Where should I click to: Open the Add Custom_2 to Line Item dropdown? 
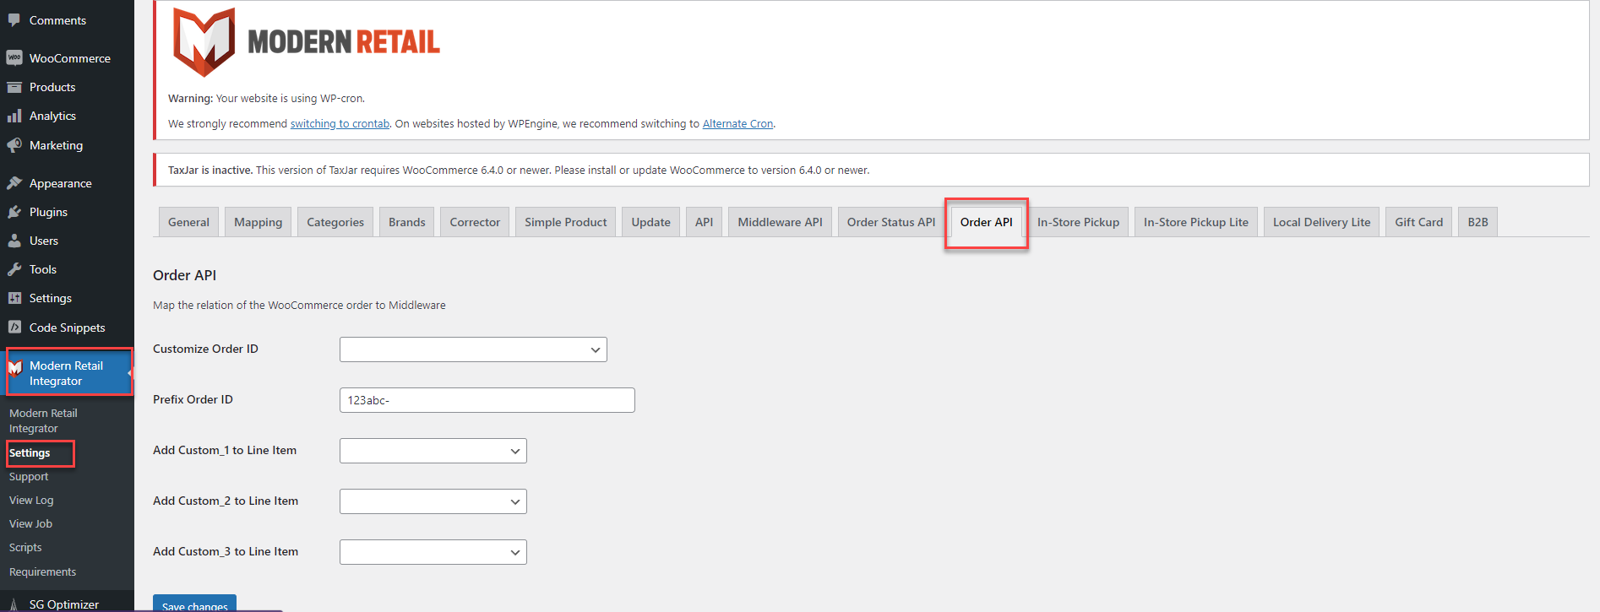pyautogui.click(x=433, y=501)
